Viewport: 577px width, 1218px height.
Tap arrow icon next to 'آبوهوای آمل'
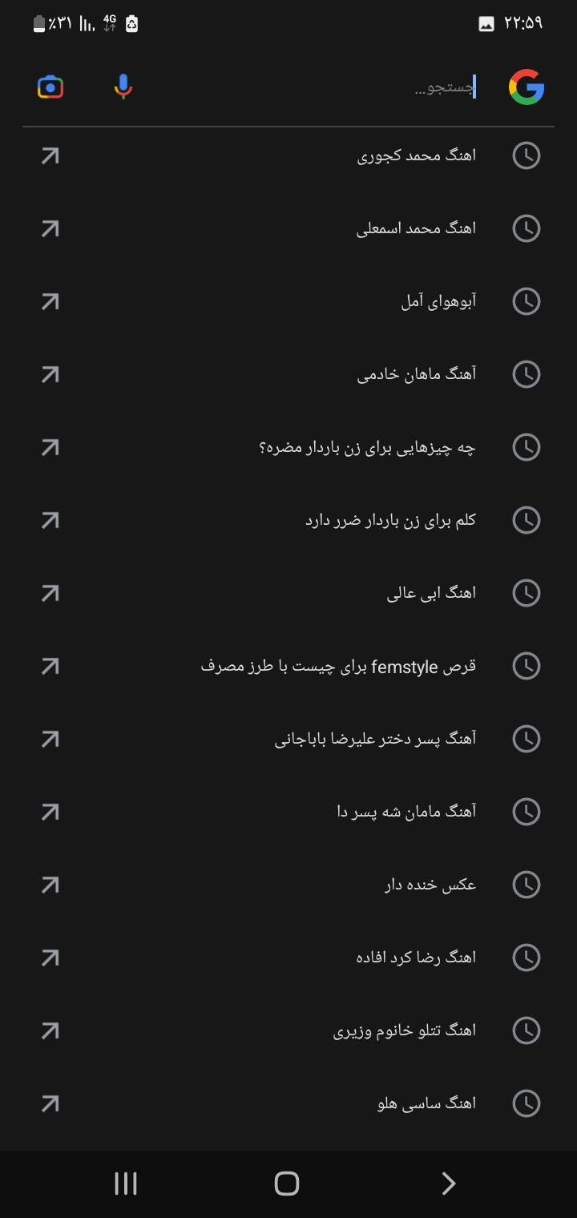coord(50,302)
